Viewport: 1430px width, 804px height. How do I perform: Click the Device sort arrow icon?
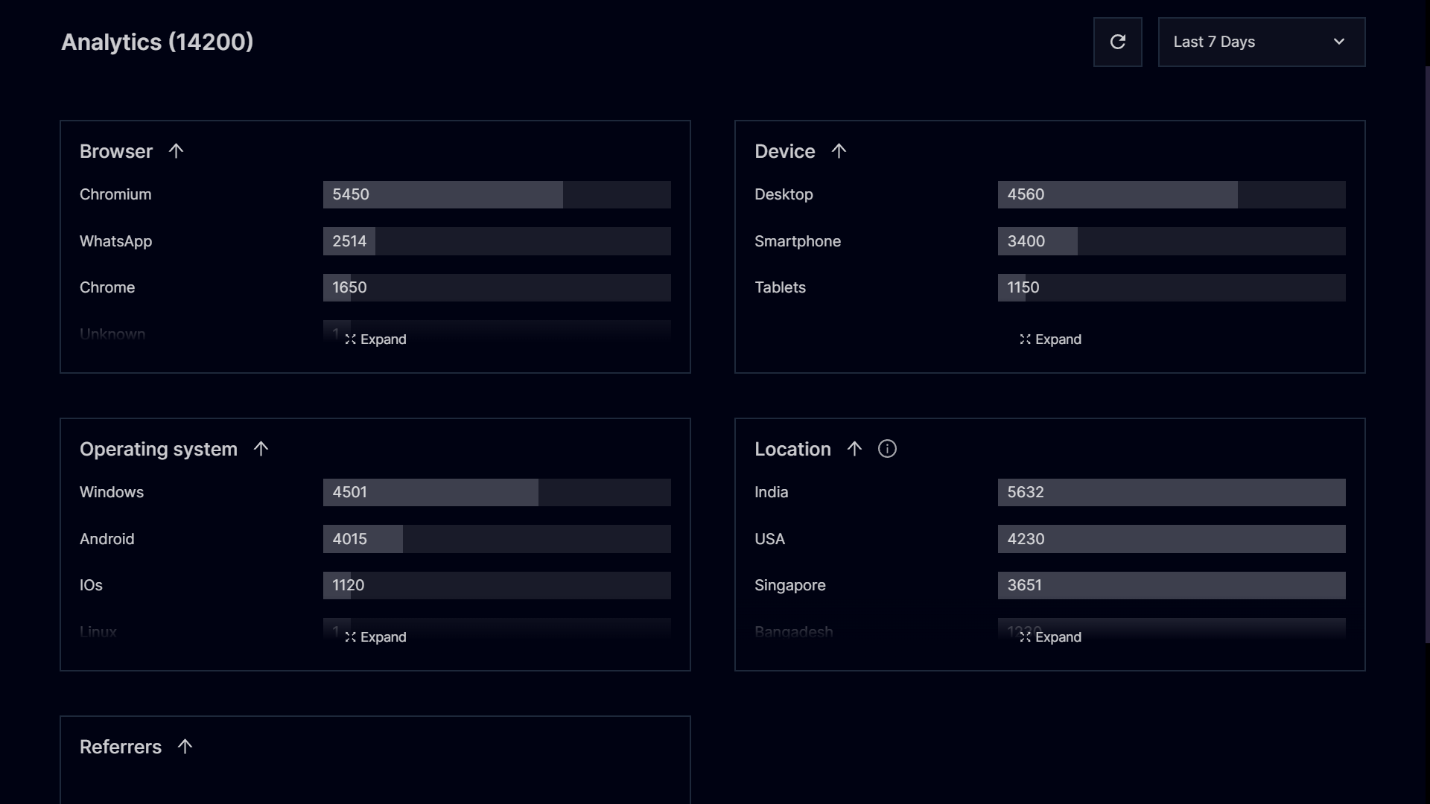coord(839,151)
